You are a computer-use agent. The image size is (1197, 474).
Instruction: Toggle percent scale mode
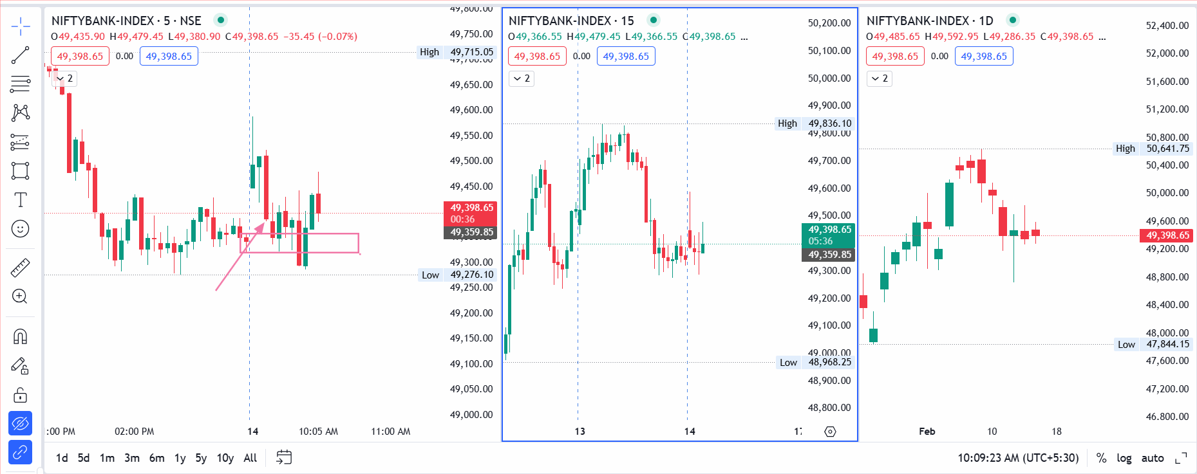coord(1102,458)
